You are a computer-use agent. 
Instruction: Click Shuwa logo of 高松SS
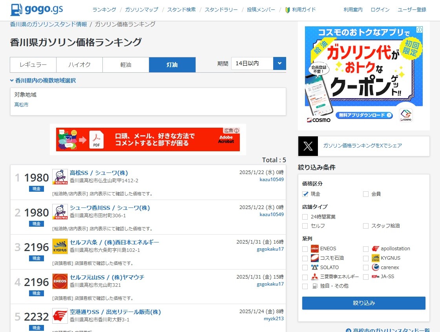[x=60, y=177]
